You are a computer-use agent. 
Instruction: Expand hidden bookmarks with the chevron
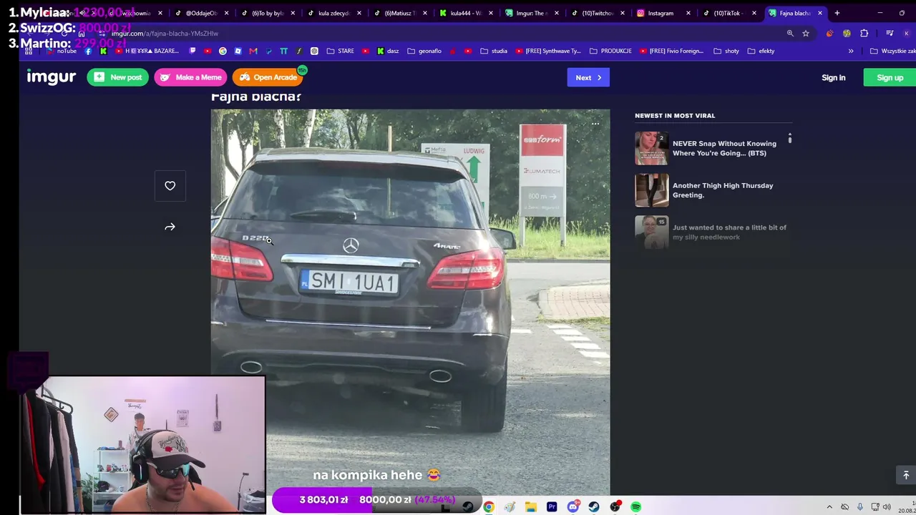coord(851,51)
